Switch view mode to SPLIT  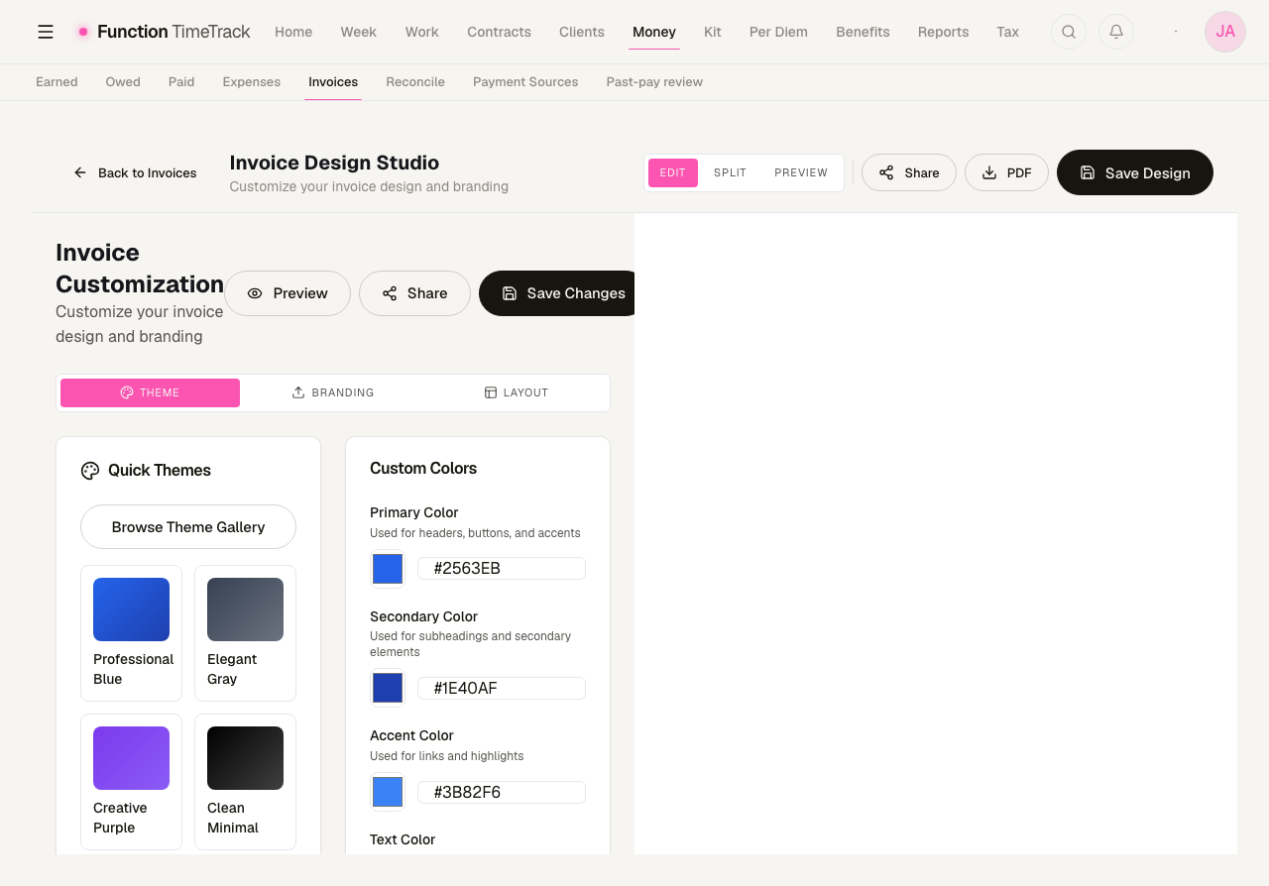point(730,172)
